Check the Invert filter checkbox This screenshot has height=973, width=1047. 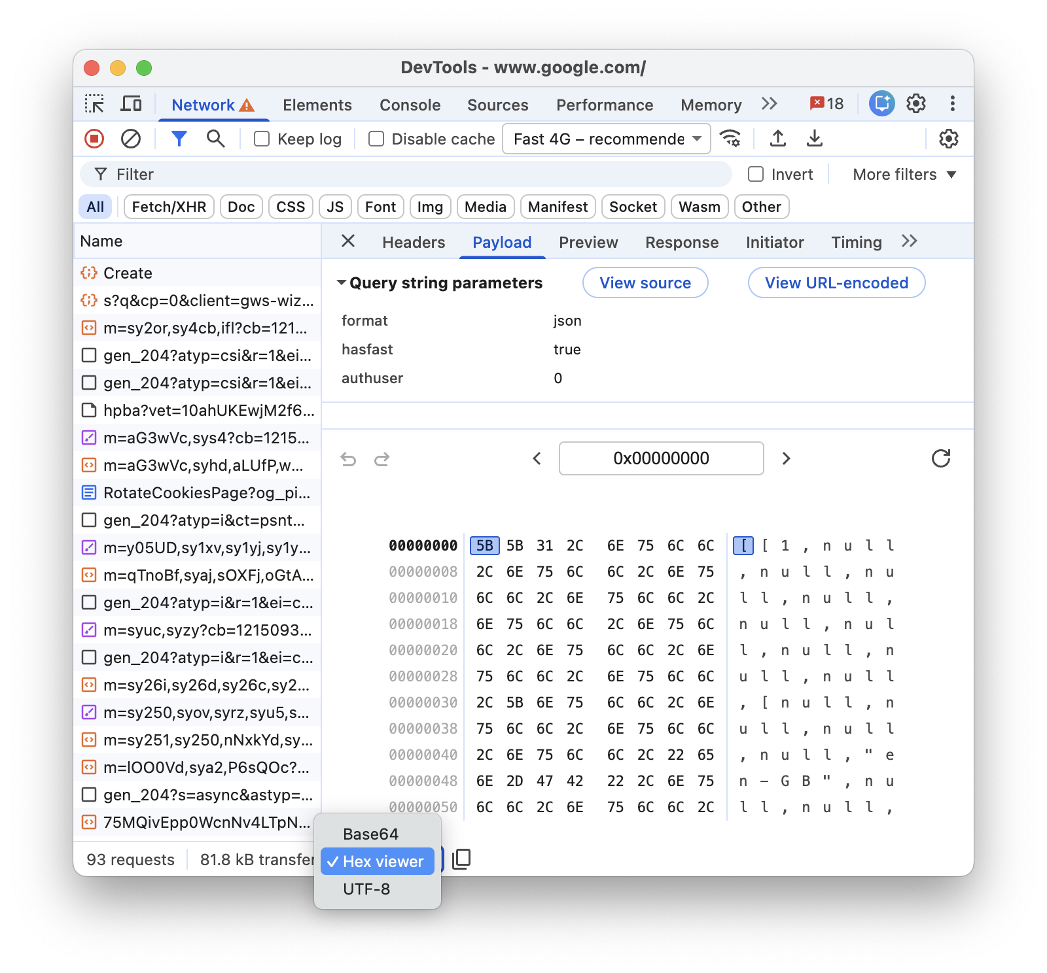point(756,174)
